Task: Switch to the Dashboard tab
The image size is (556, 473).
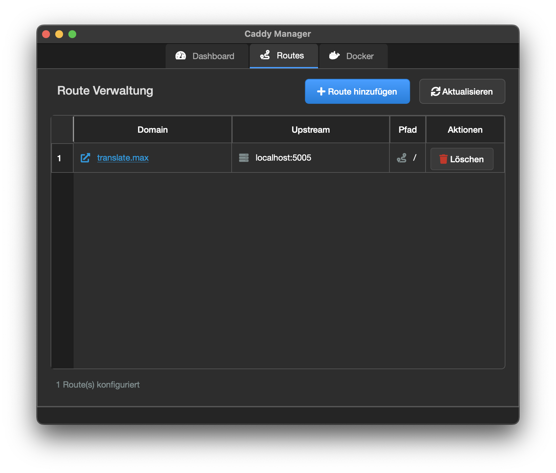Action: (207, 56)
